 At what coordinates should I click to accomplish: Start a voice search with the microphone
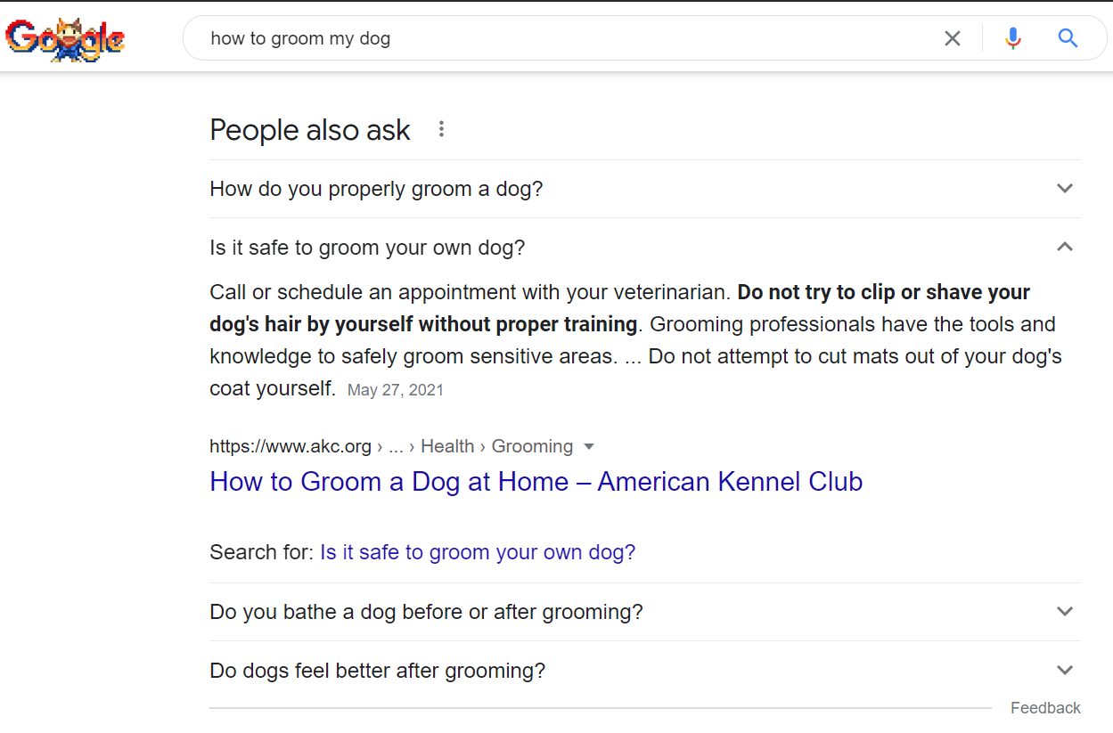click(1012, 38)
